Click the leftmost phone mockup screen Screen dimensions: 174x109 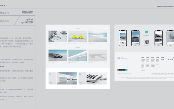(123, 38)
